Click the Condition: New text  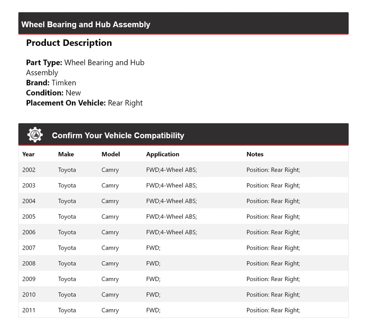tap(54, 93)
